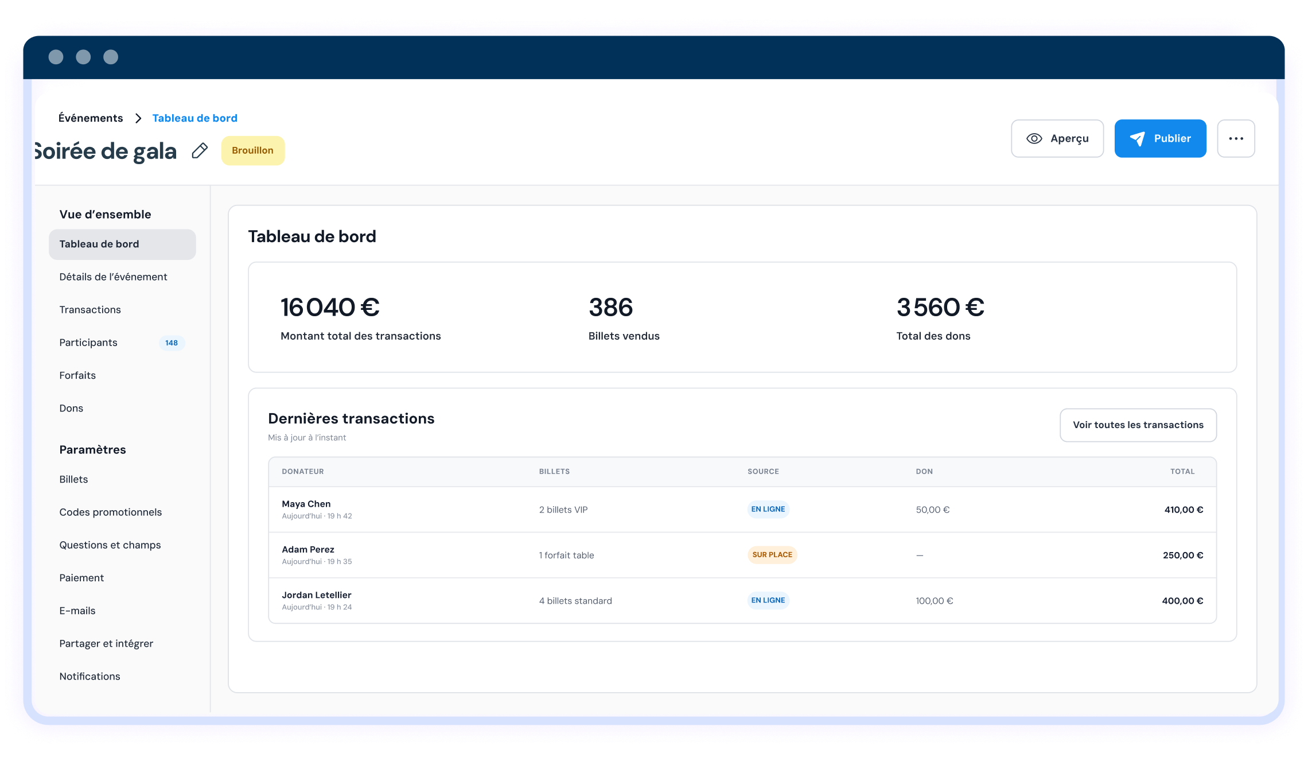The image size is (1308, 777).
Task: Click the 386 Billets vendus figure
Action: click(x=610, y=308)
